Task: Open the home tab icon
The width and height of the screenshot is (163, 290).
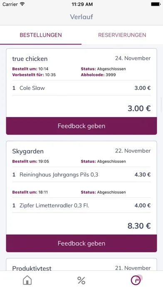Action: pos(27,280)
